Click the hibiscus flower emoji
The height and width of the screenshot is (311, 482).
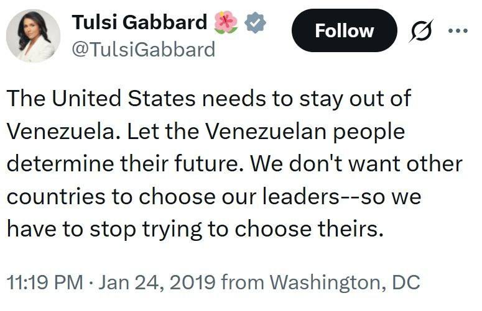point(225,23)
